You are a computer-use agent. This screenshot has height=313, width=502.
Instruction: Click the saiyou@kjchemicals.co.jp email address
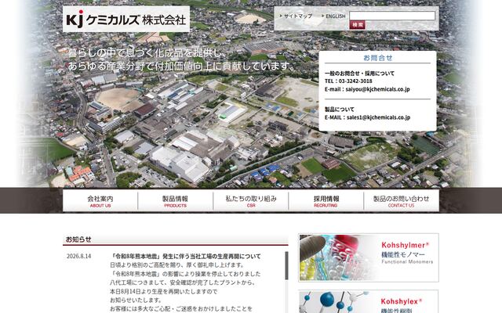(x=377, y=89)
